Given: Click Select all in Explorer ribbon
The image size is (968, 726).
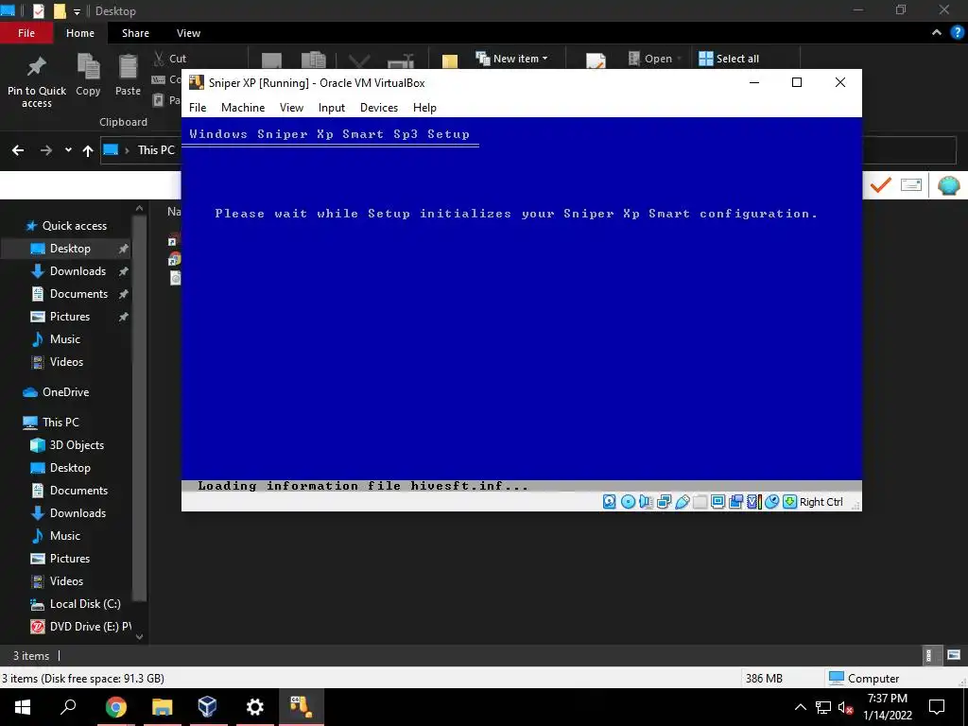Looking at the screenshot, I should 729,59.
